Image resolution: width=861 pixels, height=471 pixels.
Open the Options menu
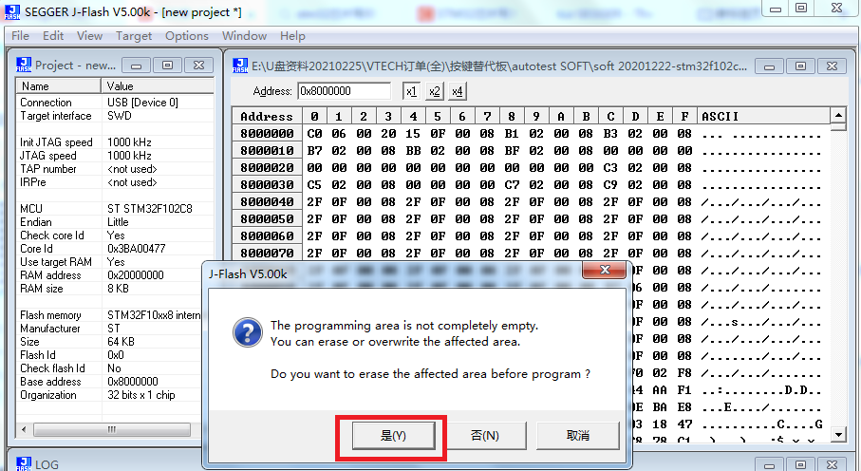(x=187, y=36)
